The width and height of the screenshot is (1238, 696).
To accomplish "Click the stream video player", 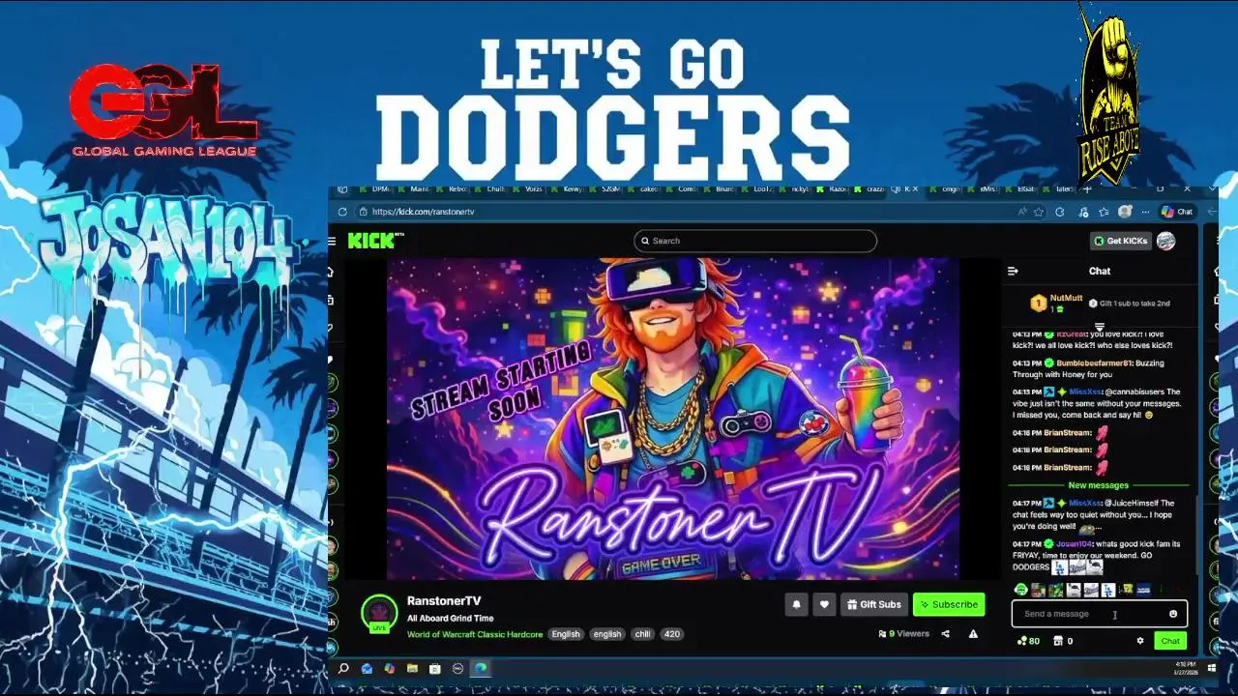I will [x=673, y=419].
